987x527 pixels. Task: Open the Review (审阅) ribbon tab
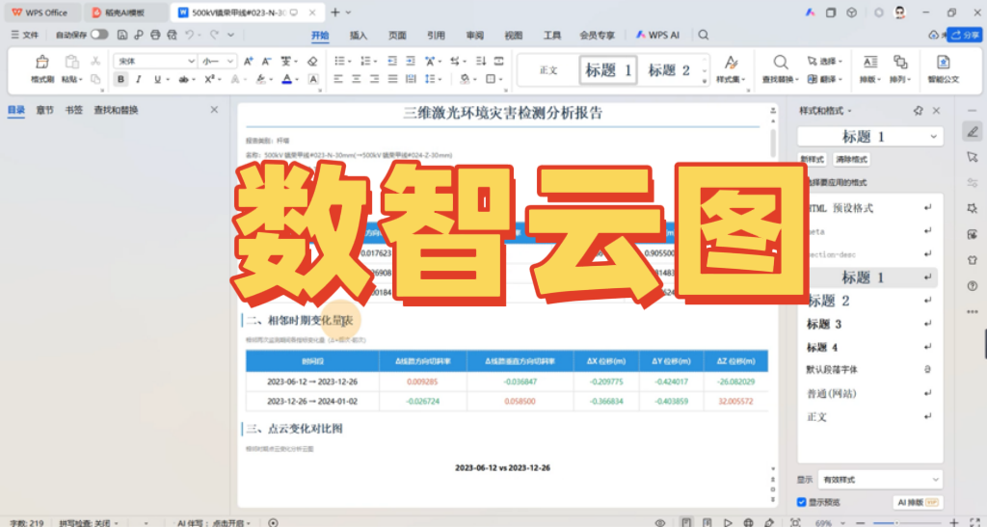point(474,36)
